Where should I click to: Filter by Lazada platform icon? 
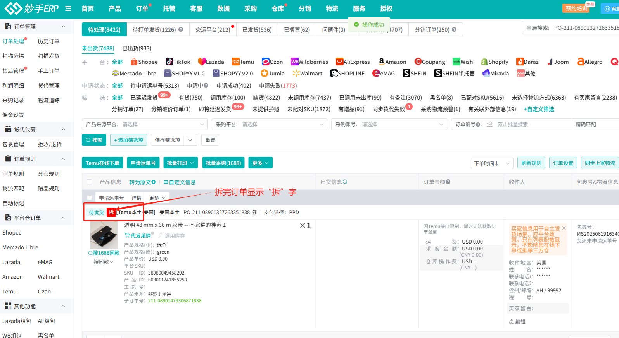[x=202, y=62]
